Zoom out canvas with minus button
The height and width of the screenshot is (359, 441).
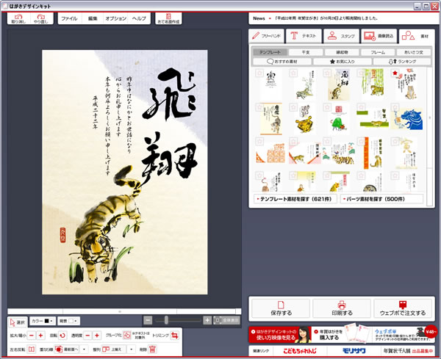pos(148,320)
